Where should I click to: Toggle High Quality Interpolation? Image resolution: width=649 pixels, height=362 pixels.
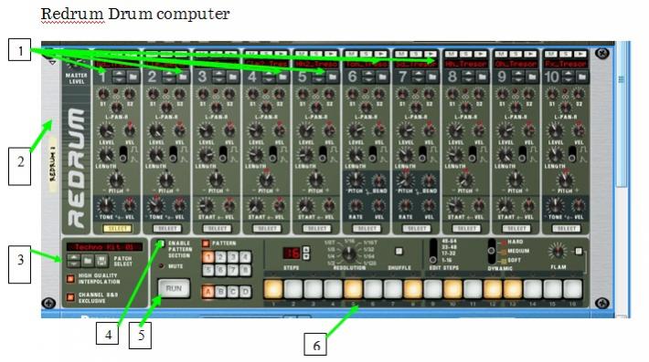click(x=70, y=279)
